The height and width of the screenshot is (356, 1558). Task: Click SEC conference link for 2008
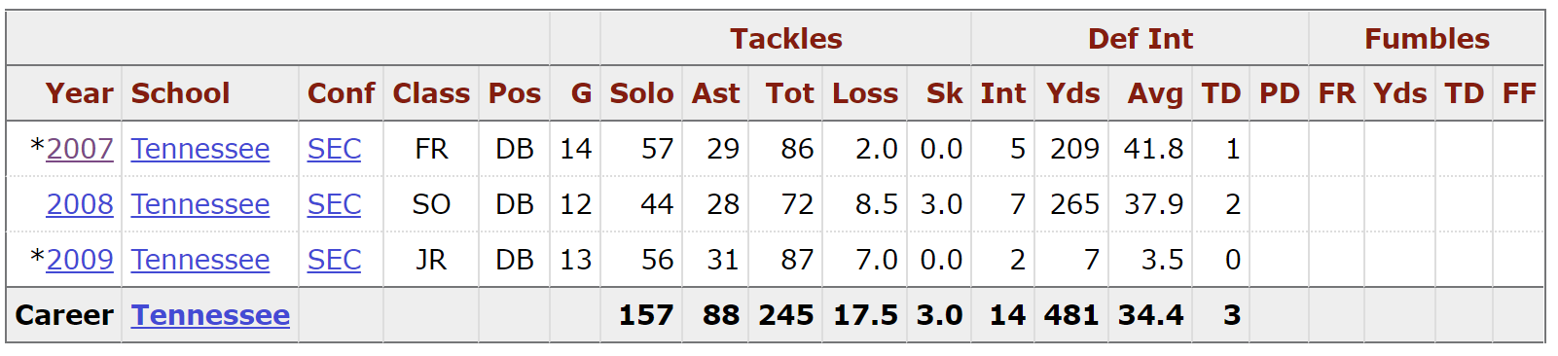pyautogui.click(x=334, y=204)
